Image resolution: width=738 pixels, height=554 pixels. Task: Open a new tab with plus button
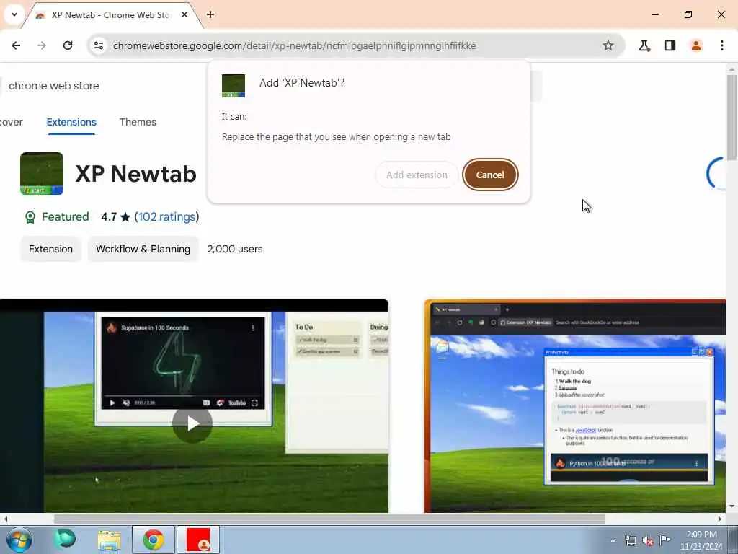(210, 14)
